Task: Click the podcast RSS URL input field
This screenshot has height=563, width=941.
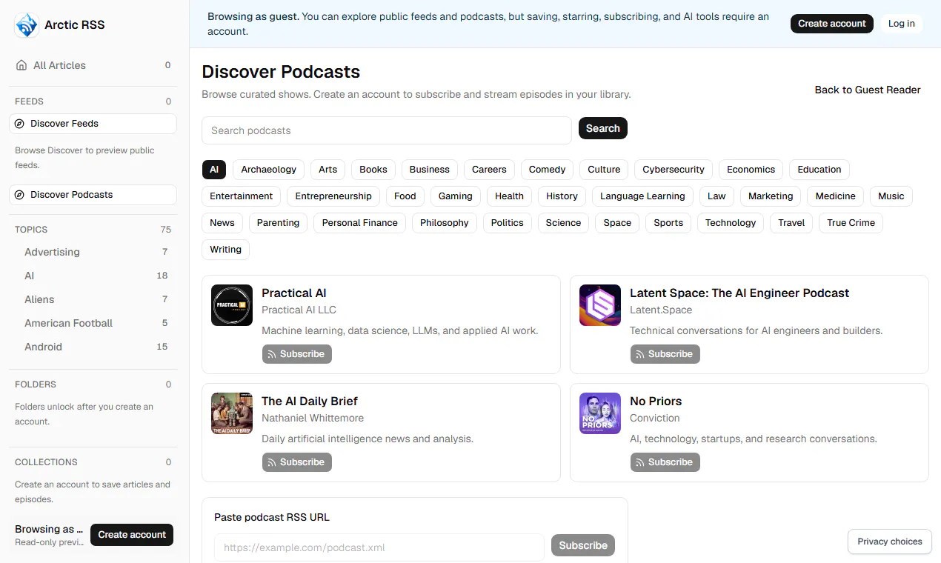Action: point(379,547)
